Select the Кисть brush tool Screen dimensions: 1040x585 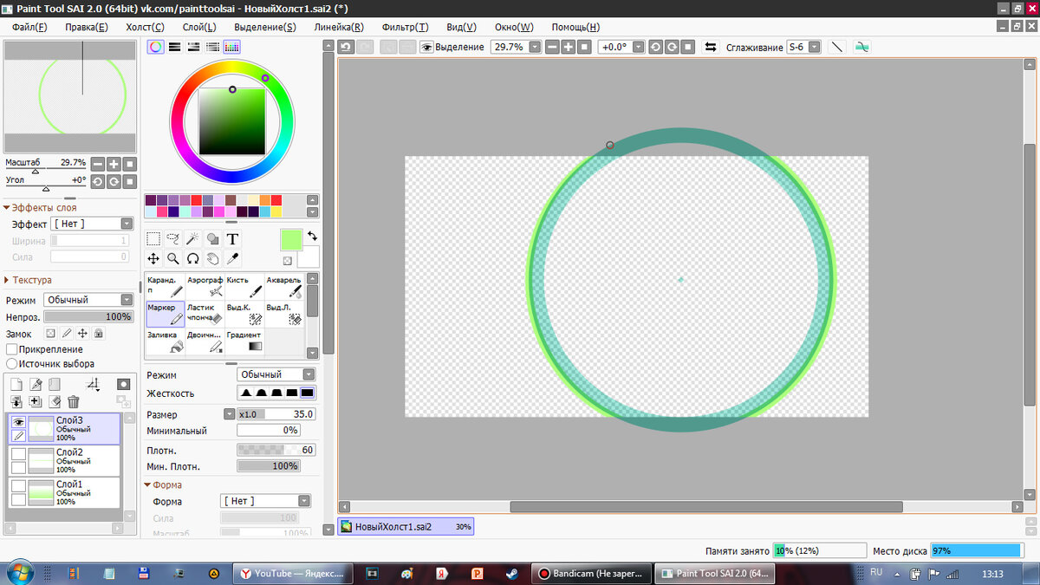[x=244, y=287]
